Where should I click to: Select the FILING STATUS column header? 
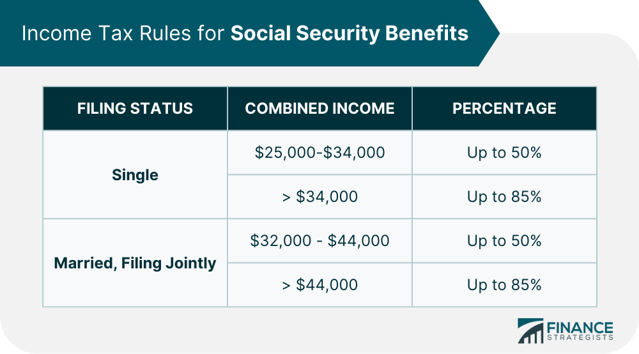tap(135, 108)
